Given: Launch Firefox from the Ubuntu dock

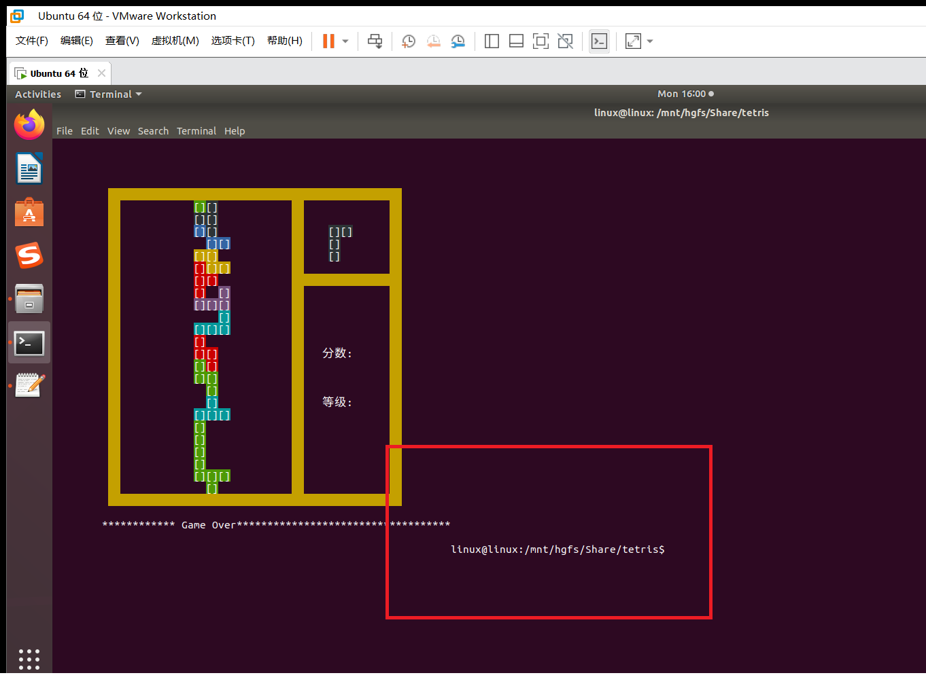Looking at the screenshot, I should [x=29, y=125].
